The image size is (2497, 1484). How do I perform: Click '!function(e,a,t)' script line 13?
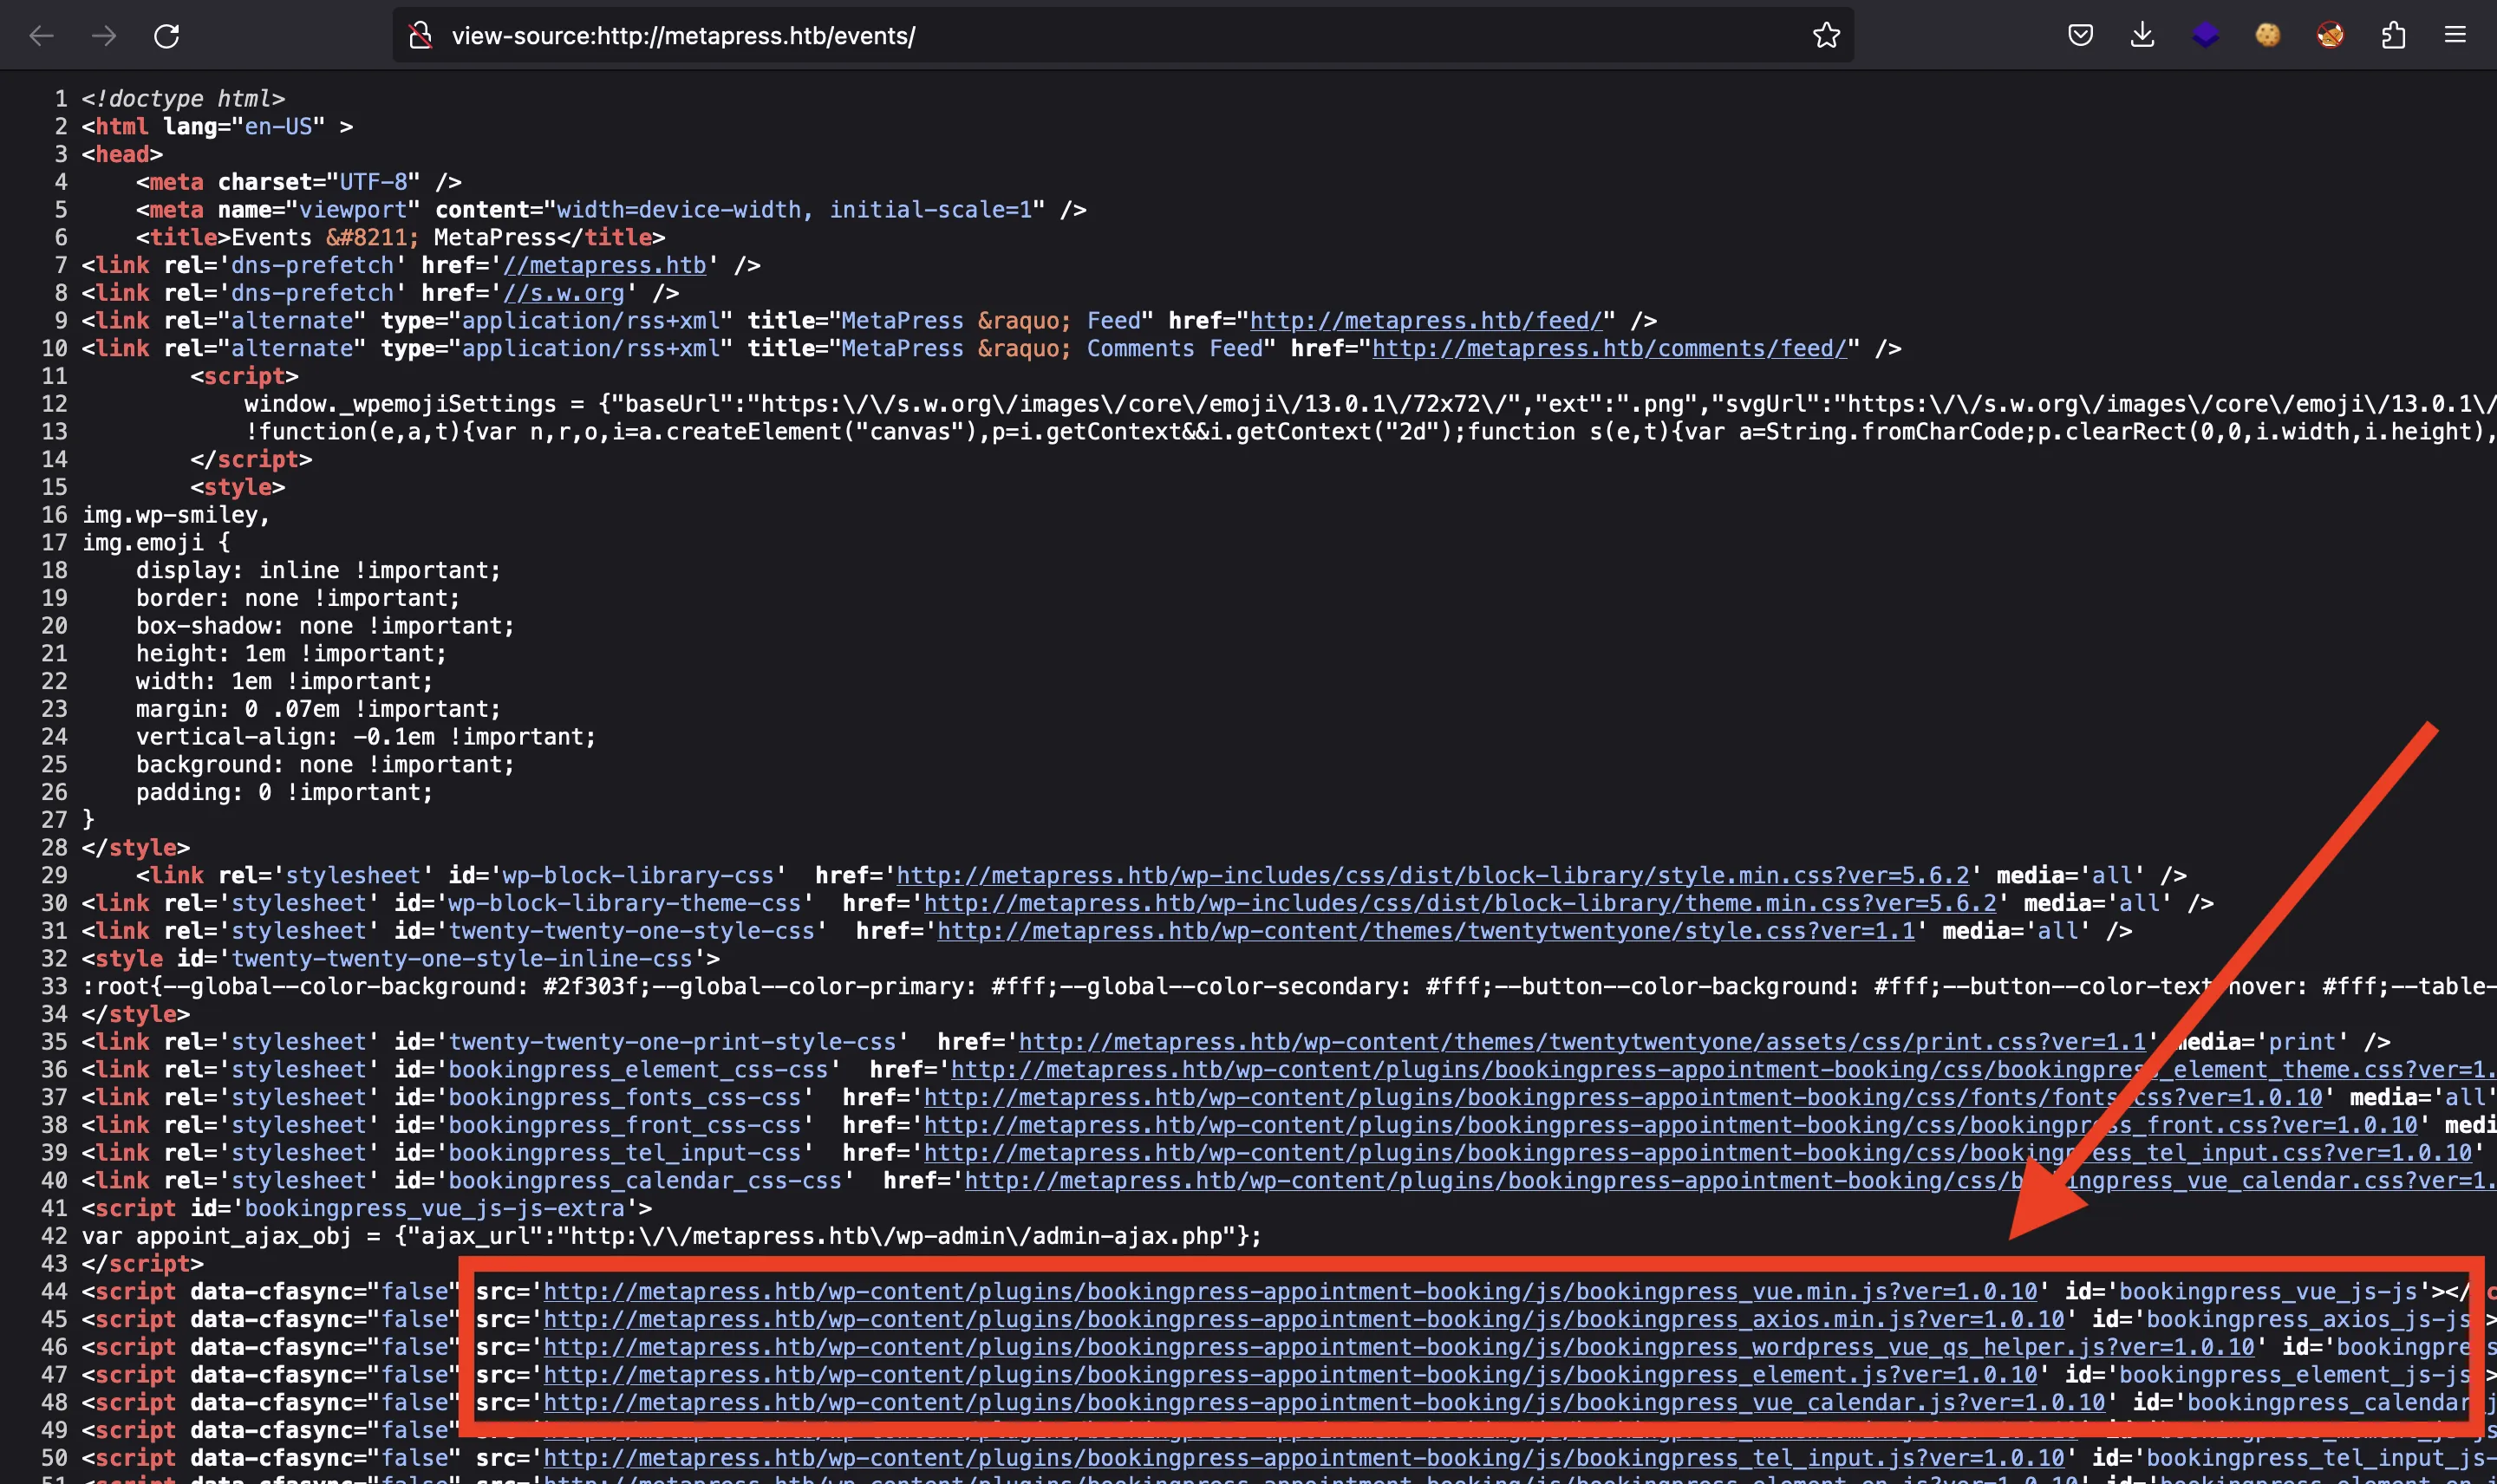(1370, 432)
